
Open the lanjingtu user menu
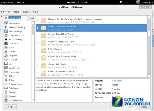tap(148, 2)
